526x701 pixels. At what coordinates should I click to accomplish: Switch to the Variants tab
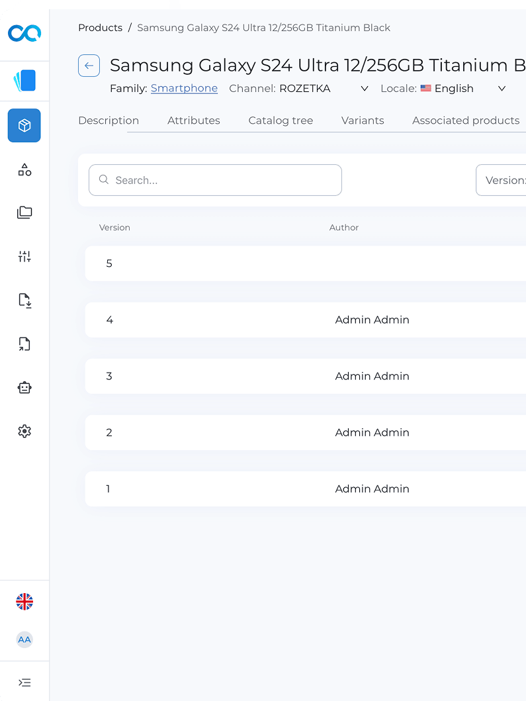pyautogui.click(x=363, y=120)
